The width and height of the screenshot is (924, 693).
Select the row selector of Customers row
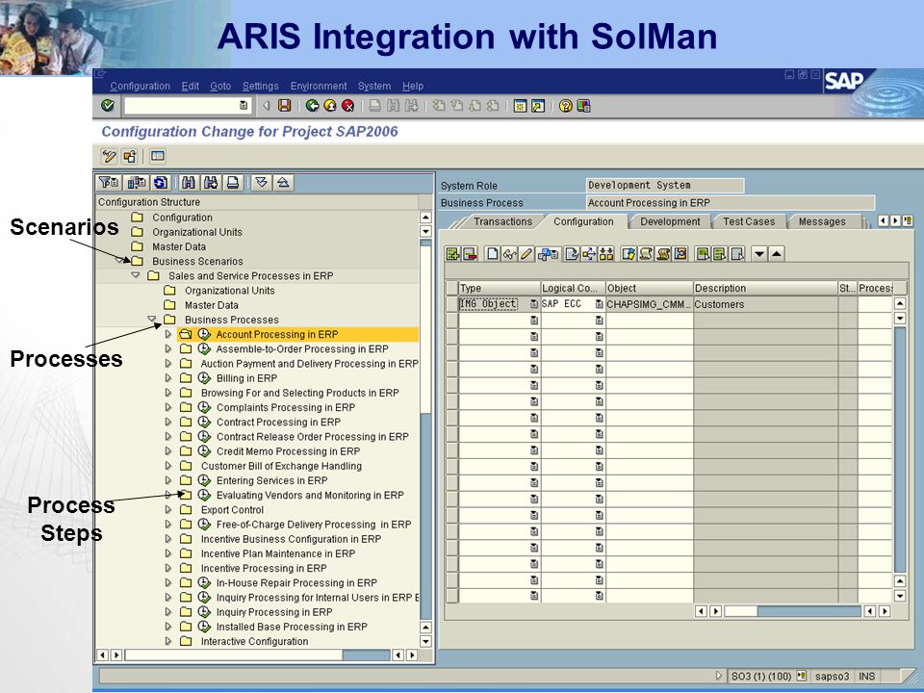pyautogui.click(x=452, y=304)
